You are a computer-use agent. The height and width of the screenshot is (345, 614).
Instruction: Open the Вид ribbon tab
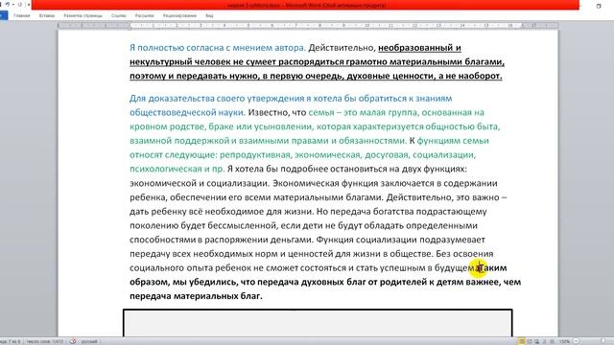click(209, 15)
